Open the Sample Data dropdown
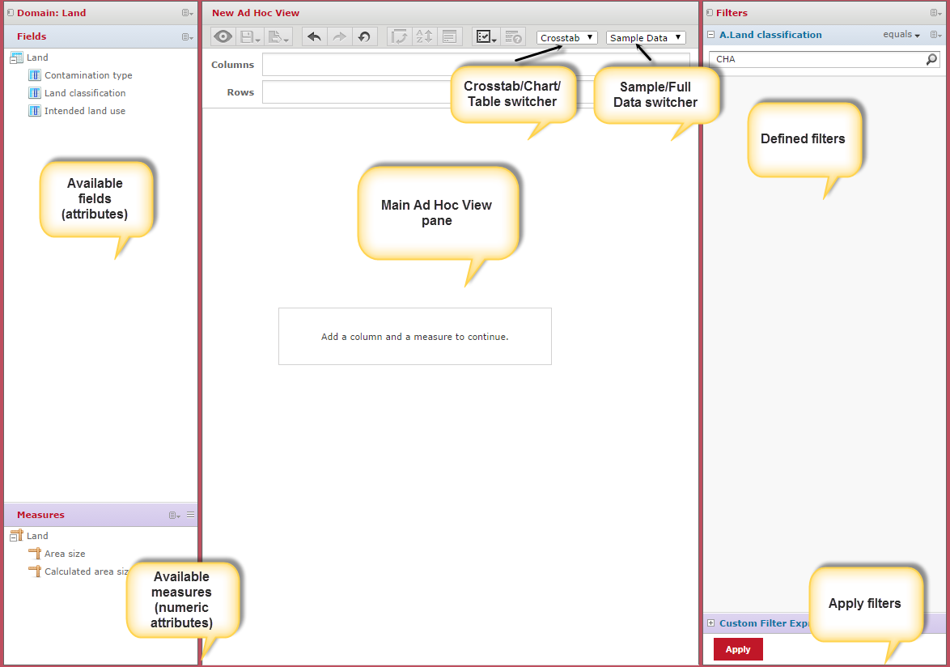This screenshot has width=950, height=667. [x=646, y=38]
